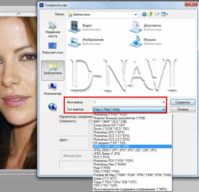Select PNG (*.PNG;*.PNS) in list
Screen dimensions: 199x192
[132, 171]
